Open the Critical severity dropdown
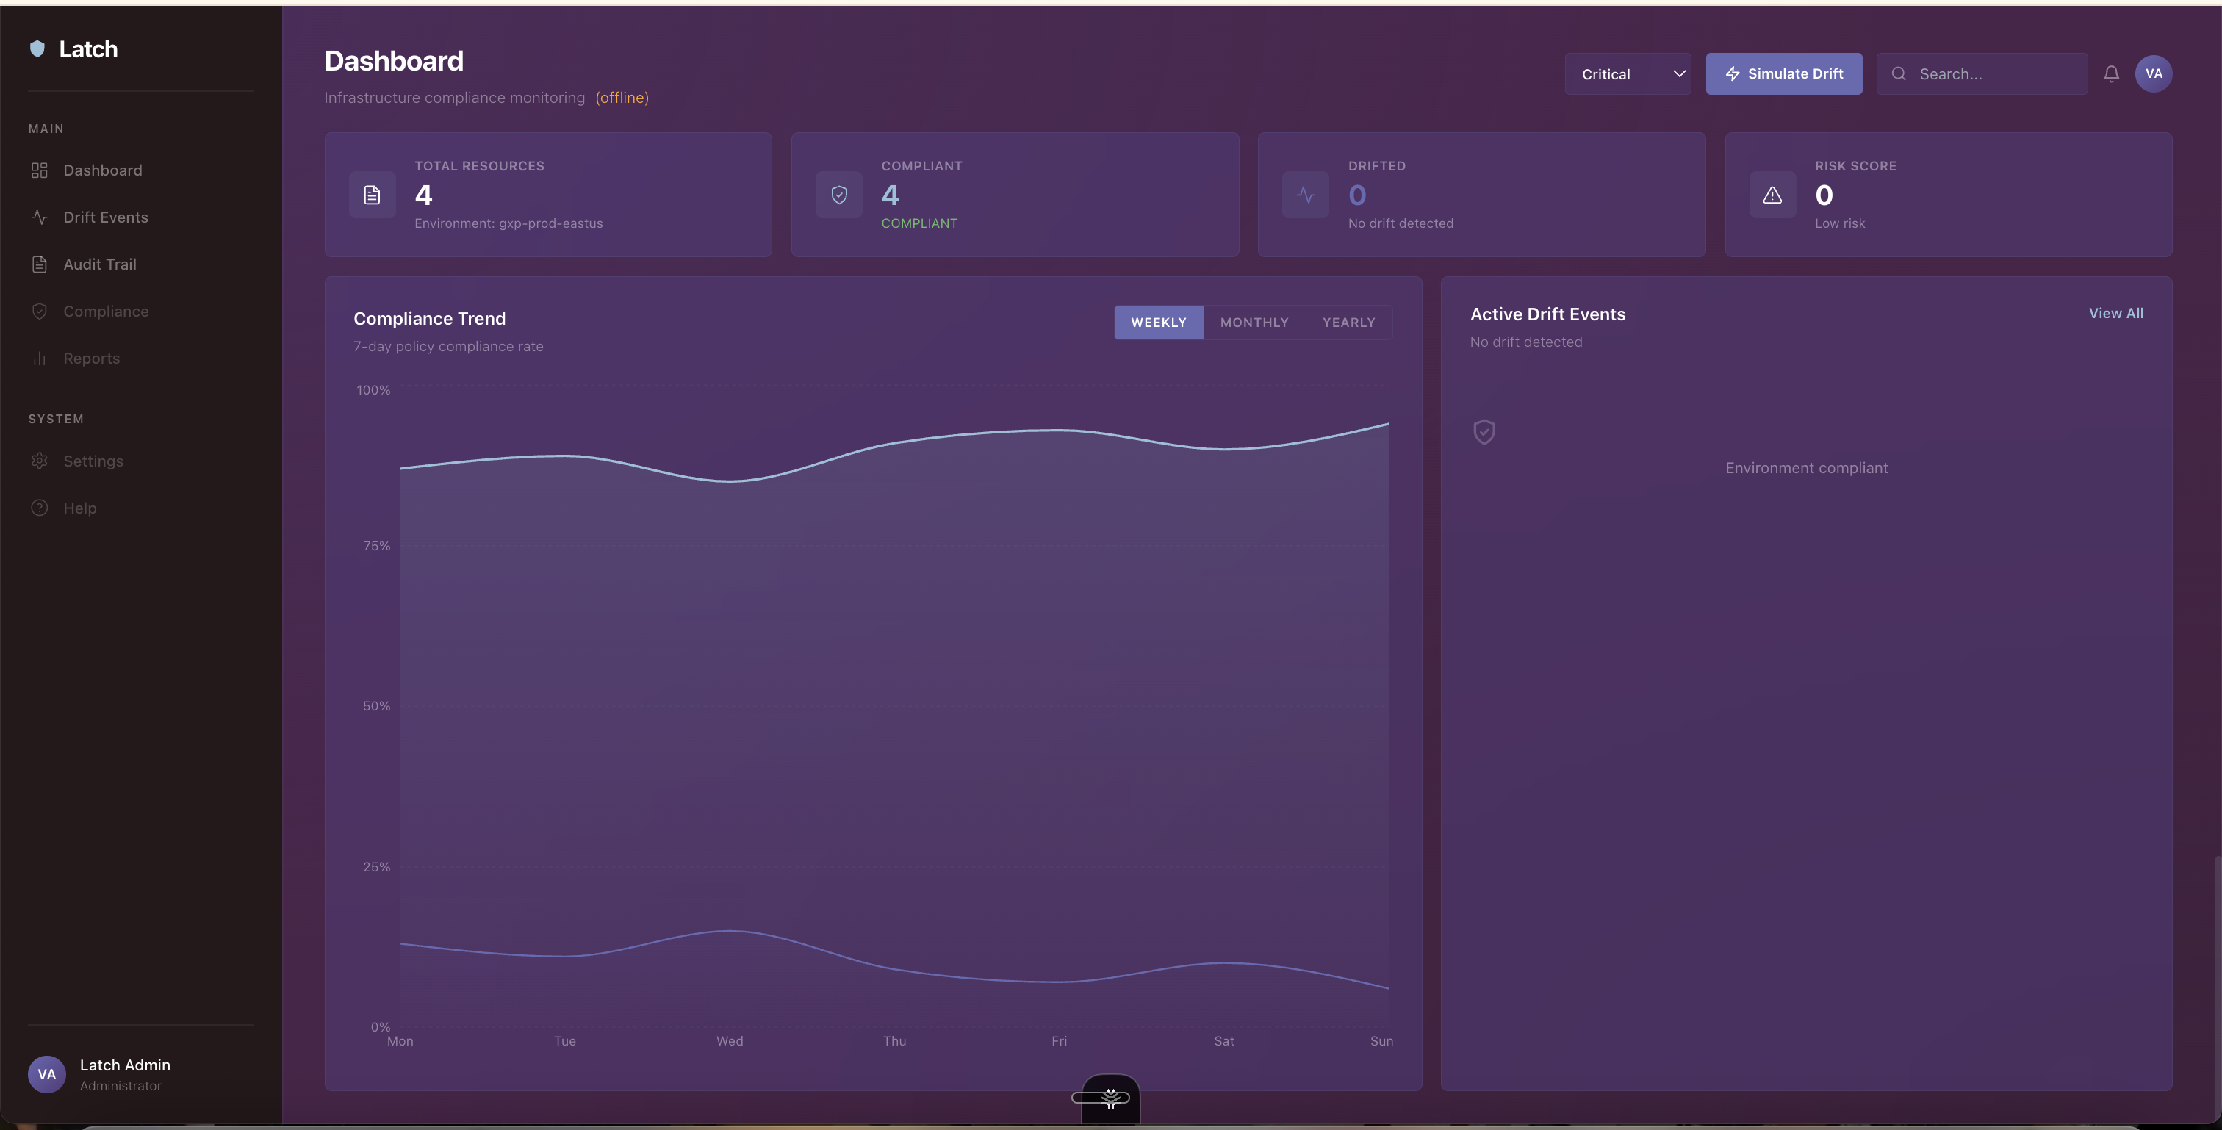Viewport: 2222px width, 1130px height. point(1616,74)
